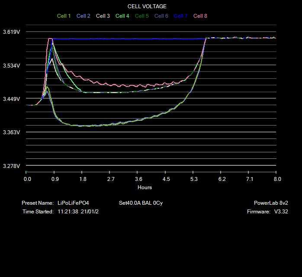Select the 3.449V y-axis label
The image size is (302, 277).
pyautogui.click(x=11, y=99)
